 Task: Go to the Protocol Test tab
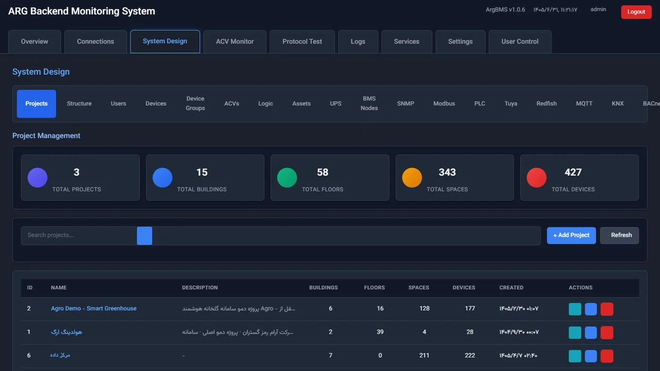click(302, 41)
